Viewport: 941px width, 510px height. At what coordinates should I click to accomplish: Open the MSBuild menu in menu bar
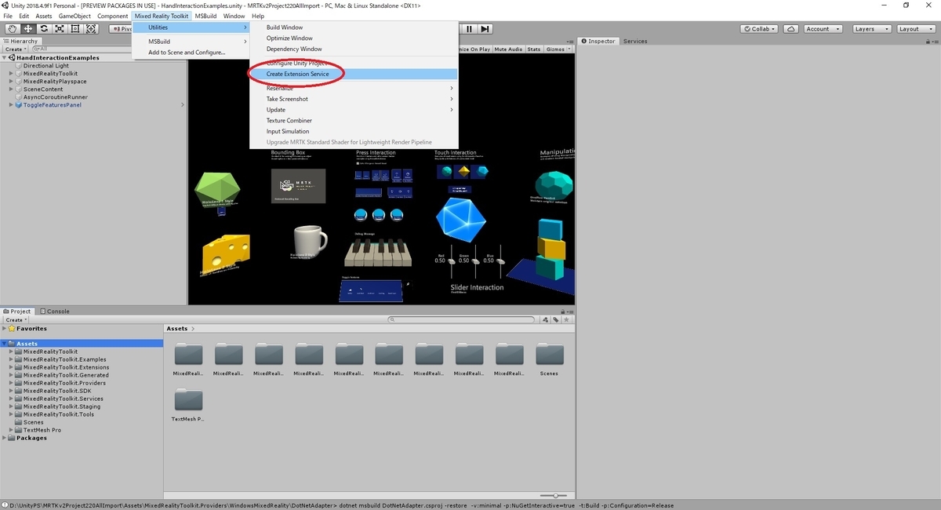tap(205, 16)
